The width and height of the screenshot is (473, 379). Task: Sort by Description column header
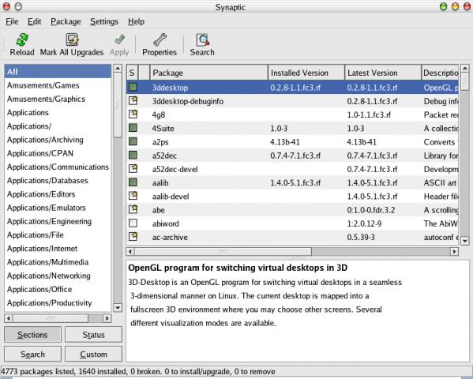[x=440, y=73]
